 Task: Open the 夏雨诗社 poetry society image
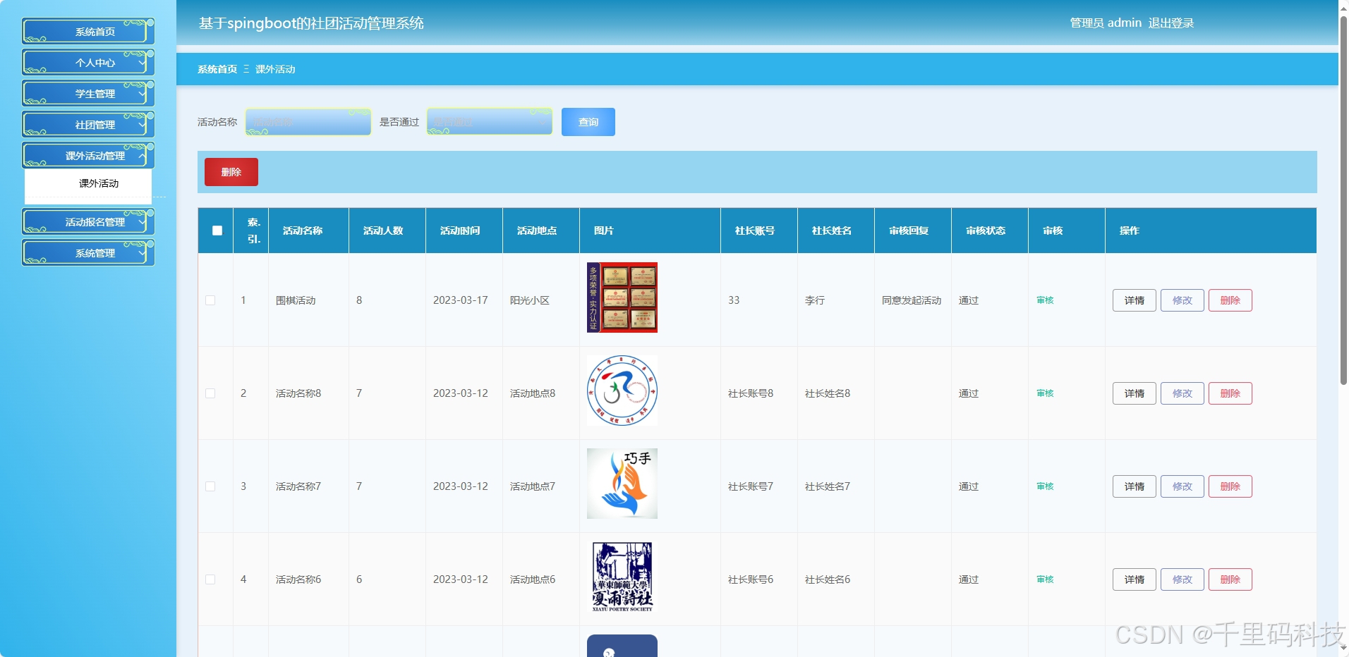(x=622, y=577)
